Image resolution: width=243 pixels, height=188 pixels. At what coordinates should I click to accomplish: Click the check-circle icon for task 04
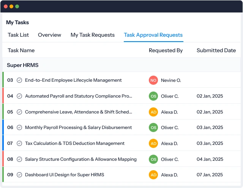[19, 96]
